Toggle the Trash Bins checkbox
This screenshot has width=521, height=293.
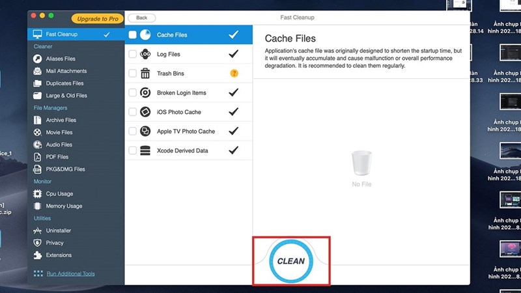(x=132, y=73)
